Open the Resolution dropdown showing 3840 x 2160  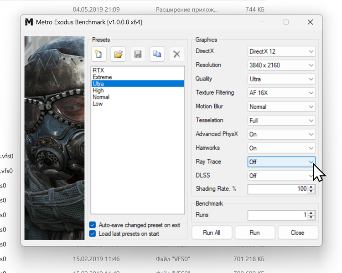[x=281, y=65]
